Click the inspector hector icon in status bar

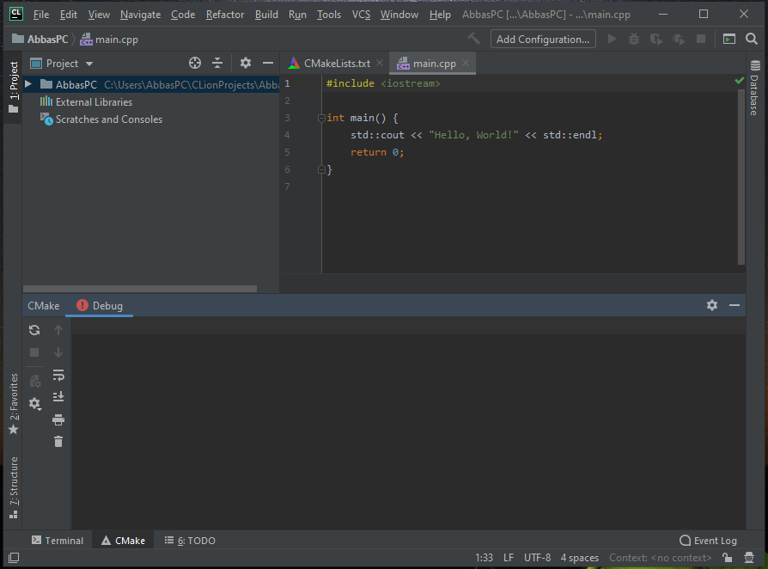(x=749, y=557)
